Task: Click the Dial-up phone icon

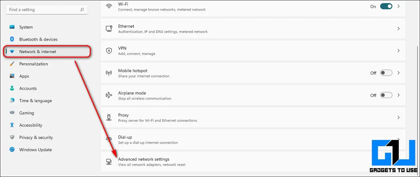Action: (109, 140)
